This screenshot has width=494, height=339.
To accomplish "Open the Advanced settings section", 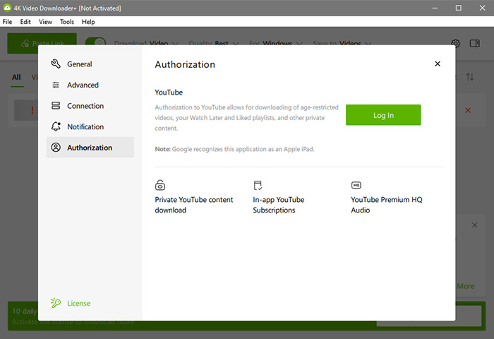I will (x=90, y=85).
